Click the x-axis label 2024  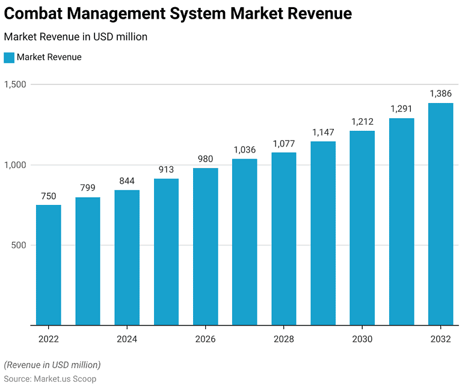tap(127, 339)
